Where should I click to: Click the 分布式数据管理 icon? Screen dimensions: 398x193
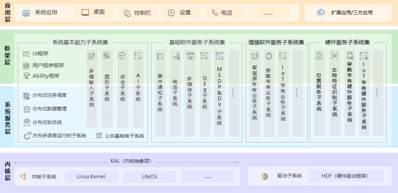(x=27, y=109)
